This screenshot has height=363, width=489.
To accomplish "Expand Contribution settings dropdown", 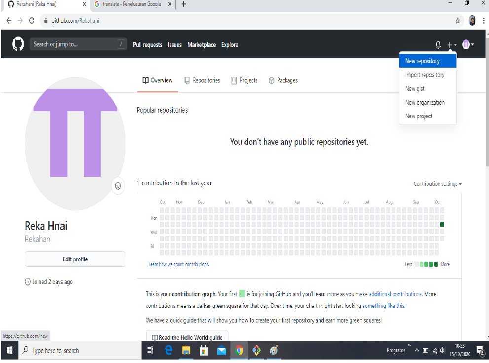I will (x=437, y=184).
